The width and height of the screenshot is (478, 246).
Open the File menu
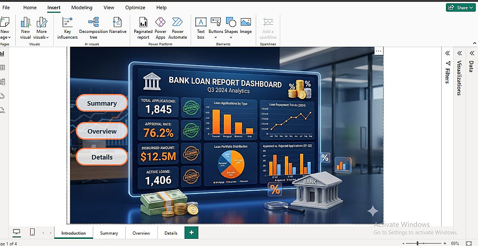[6, 8]
